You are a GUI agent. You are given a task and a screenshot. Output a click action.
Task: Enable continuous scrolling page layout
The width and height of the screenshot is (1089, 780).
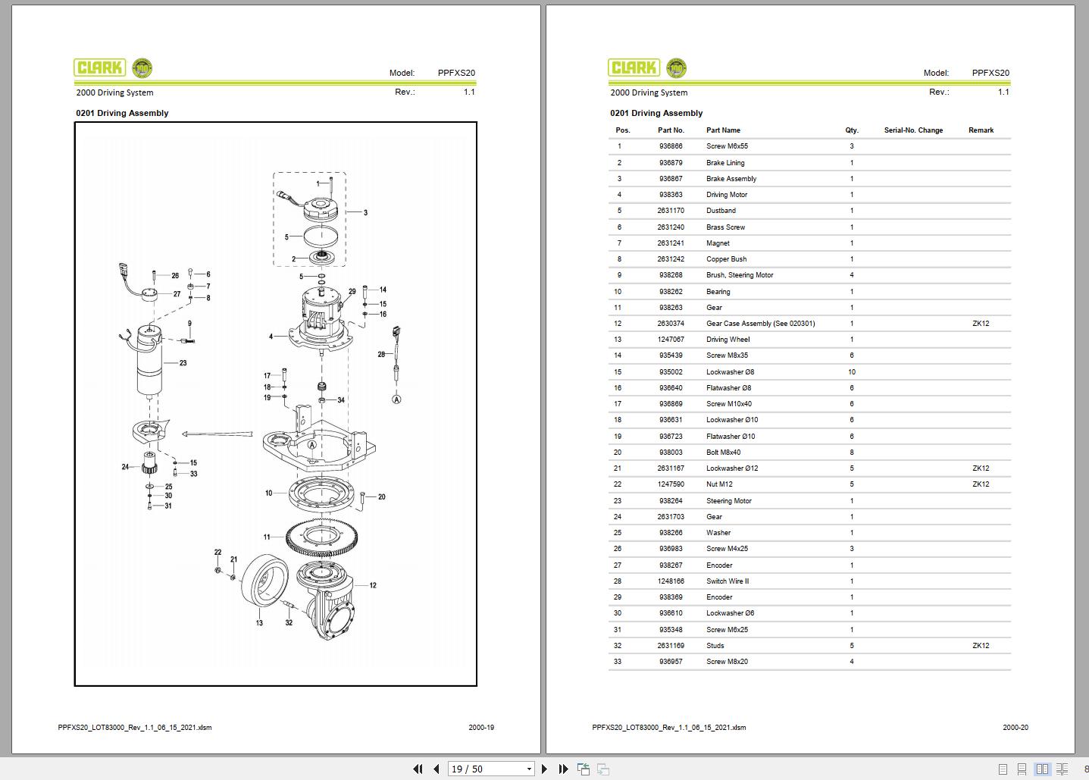pos(1022,769)
